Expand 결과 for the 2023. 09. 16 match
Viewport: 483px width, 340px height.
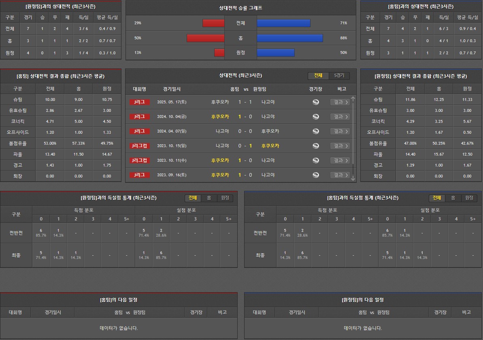click(339, 175)
